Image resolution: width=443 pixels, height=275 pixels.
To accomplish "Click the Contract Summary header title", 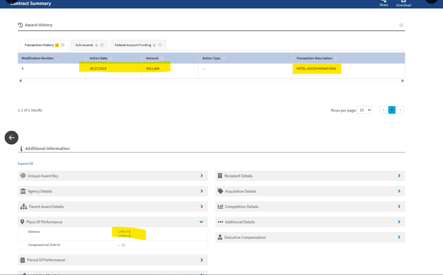I will 31,3.
